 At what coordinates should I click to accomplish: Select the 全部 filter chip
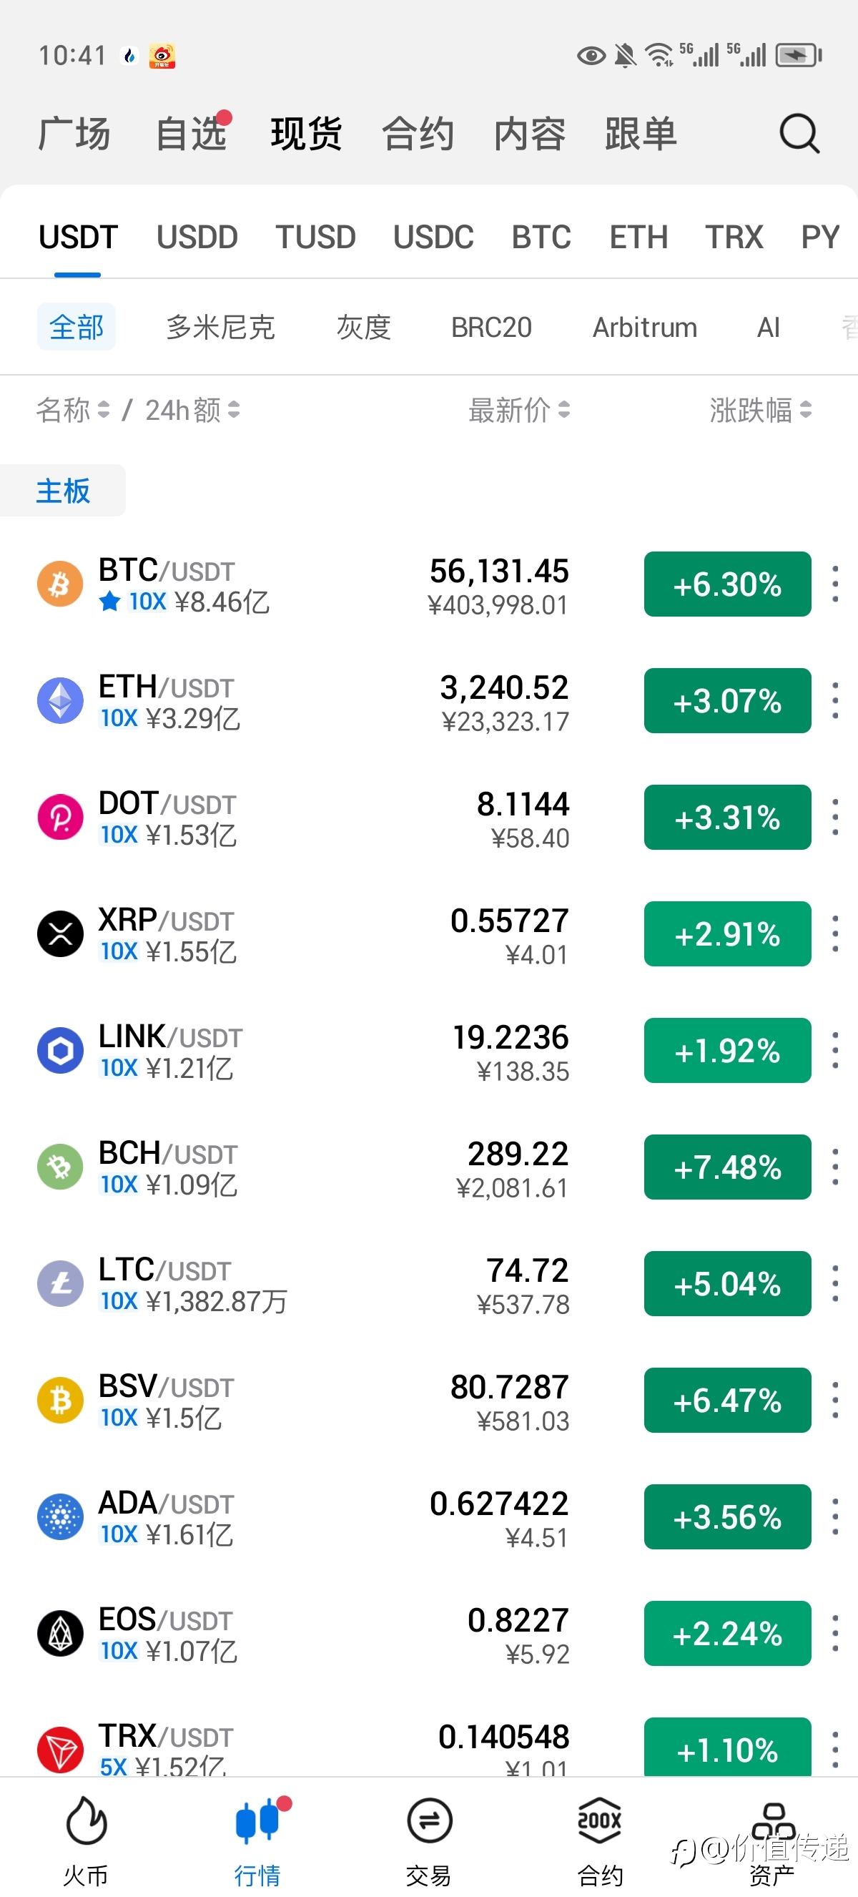(x=77, y=326)
